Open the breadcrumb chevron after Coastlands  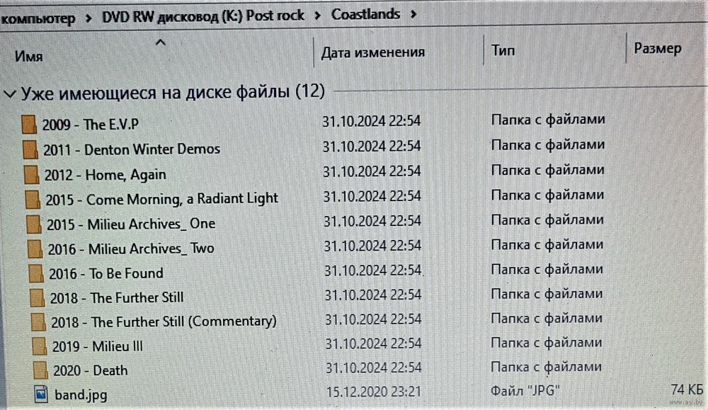413,14
